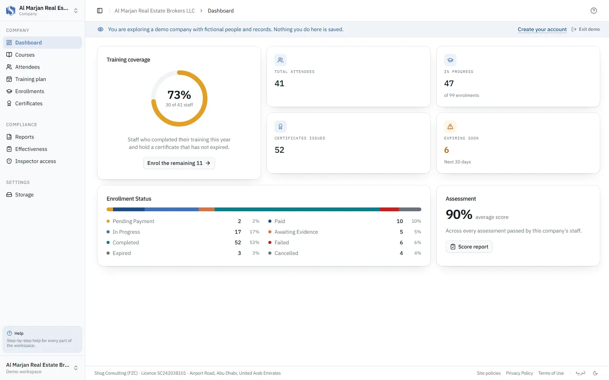Click Enrol the remaining 11 button
The image size is (609, 380).
pos(179,163)
